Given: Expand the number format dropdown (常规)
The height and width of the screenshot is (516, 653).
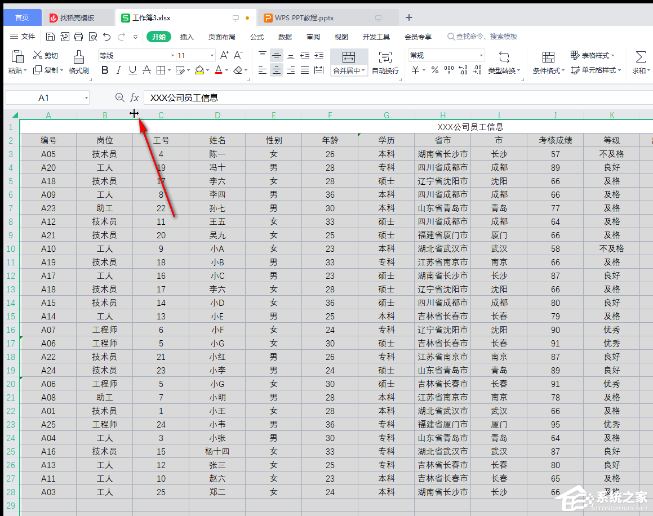Looking at the screenshot, I should (x=481, y=55).
